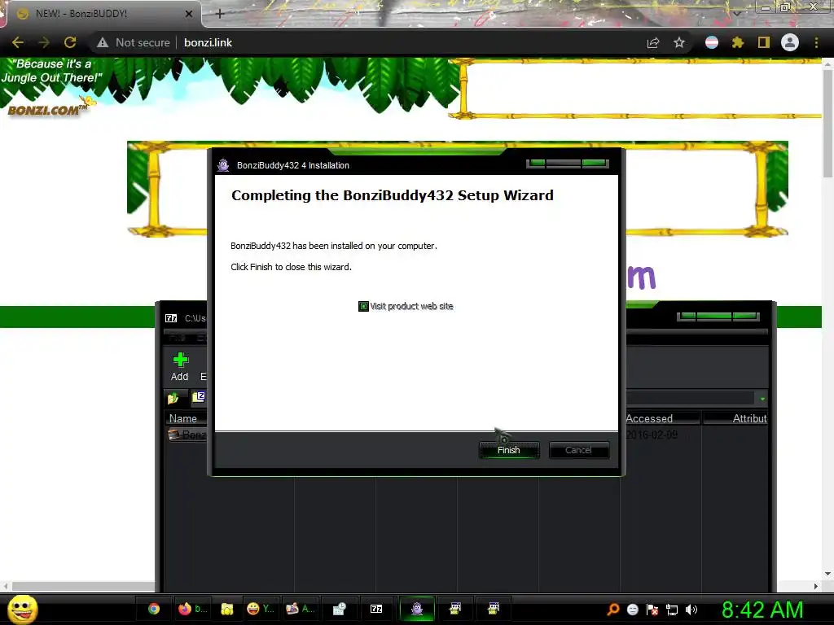Close the BonziBUDDY browser tab

tap(189, 14)
